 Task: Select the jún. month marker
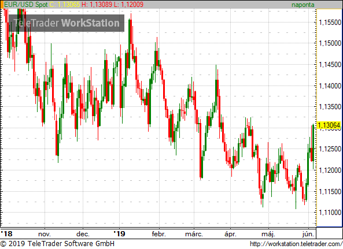click(x=308, y=234)
